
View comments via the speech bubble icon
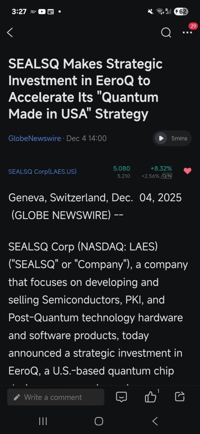click(x=121, y=397)
